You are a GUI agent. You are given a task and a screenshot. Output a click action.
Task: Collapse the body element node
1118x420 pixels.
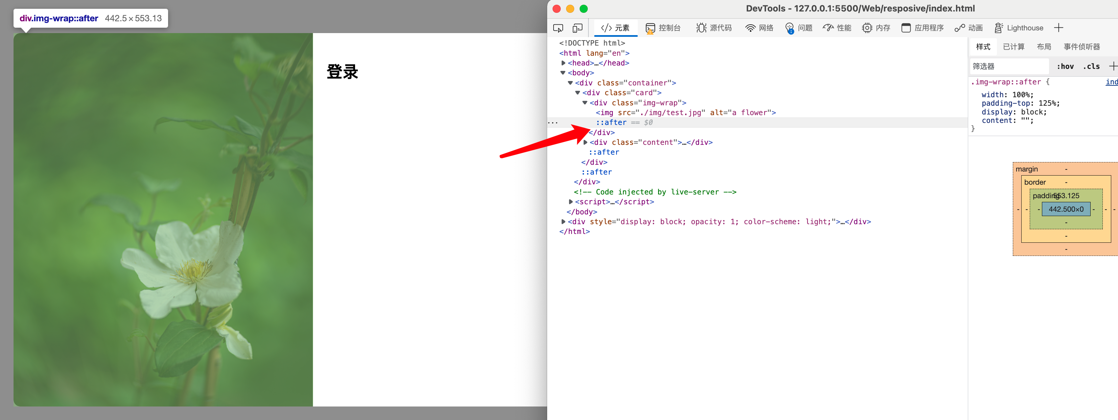pos(563,73)
